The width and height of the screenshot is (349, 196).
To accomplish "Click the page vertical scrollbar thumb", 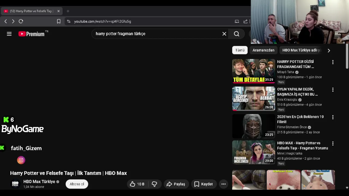I will pos(347,56).
